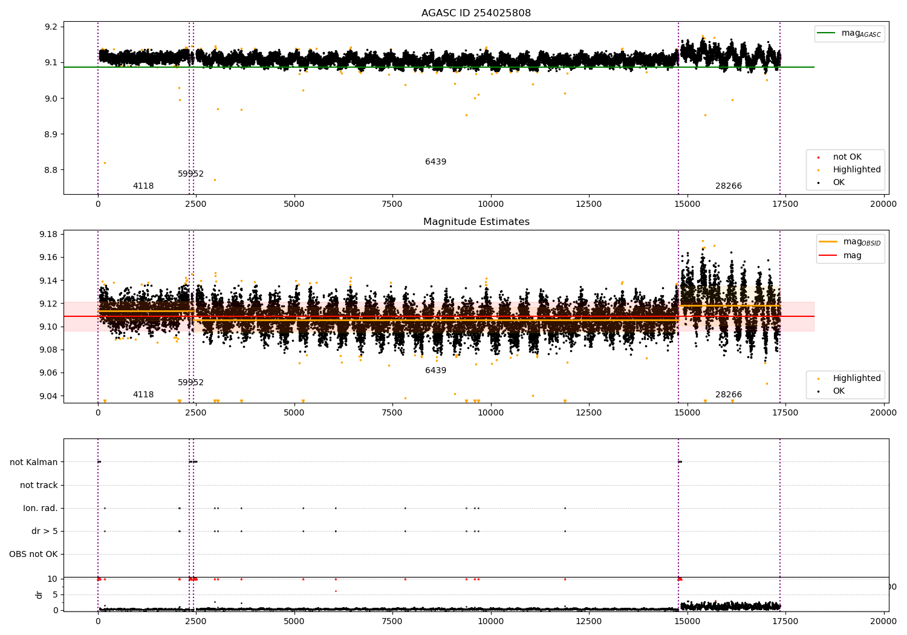
Task: Click the 'dr > 5' axis label
Action: [x=45, y=531]
